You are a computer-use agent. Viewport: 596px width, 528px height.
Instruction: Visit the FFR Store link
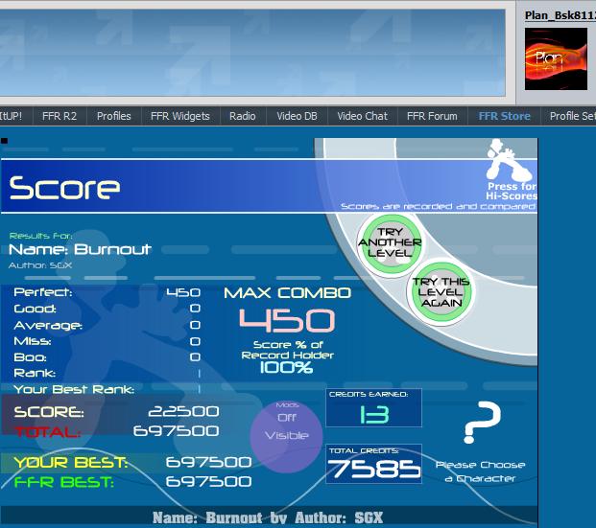coord(504,116)
